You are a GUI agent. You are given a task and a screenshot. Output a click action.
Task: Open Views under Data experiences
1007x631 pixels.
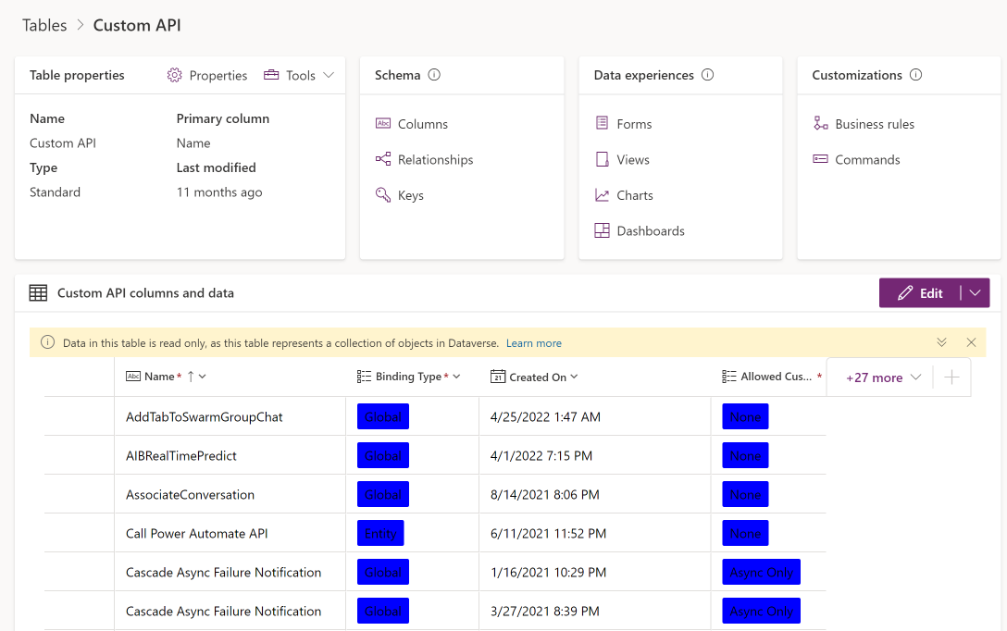pyautogui.click(x=632, y=159)
